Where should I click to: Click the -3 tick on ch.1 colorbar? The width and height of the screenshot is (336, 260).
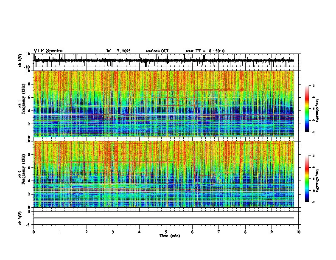[313, 86]
